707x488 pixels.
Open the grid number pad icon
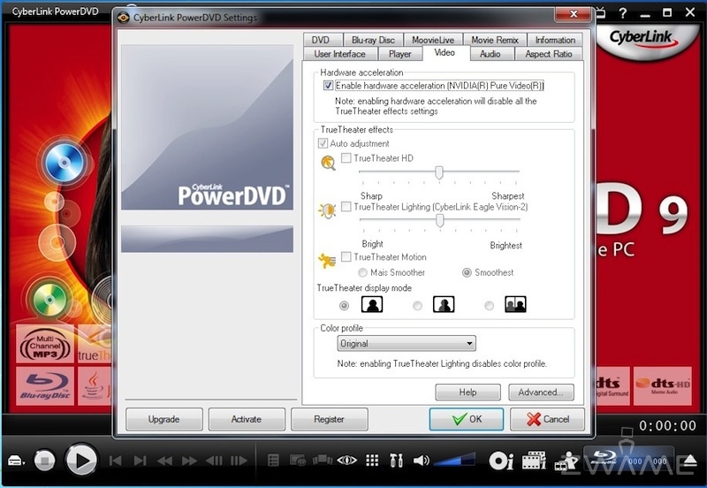pyautogui.click(x=372, y=460)
